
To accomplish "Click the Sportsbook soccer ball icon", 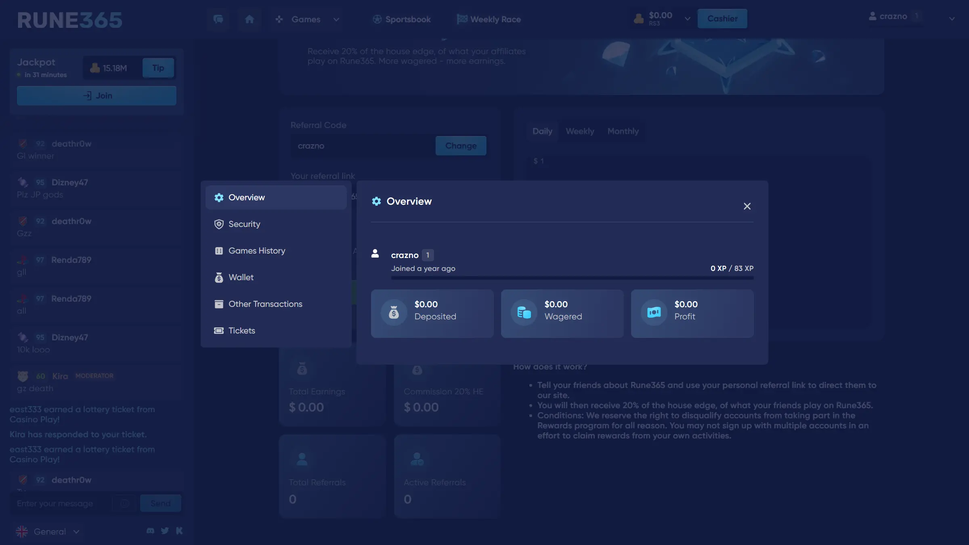I will pos(377,19).
